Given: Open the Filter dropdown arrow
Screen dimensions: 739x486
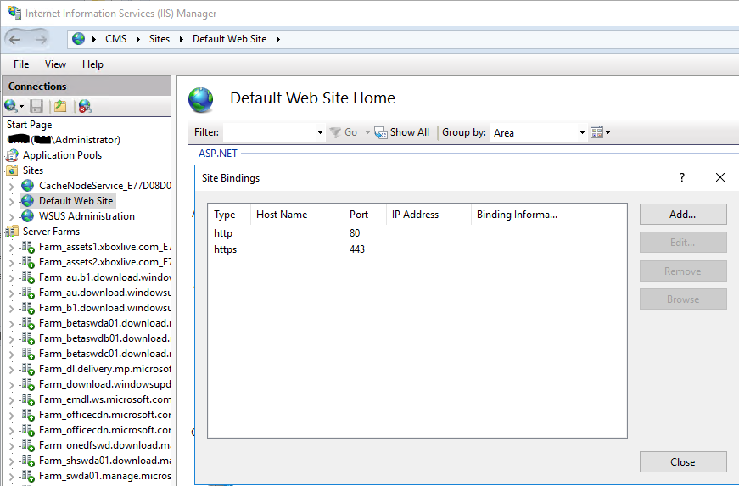Looking at the screenshot, I should (320, 133).
